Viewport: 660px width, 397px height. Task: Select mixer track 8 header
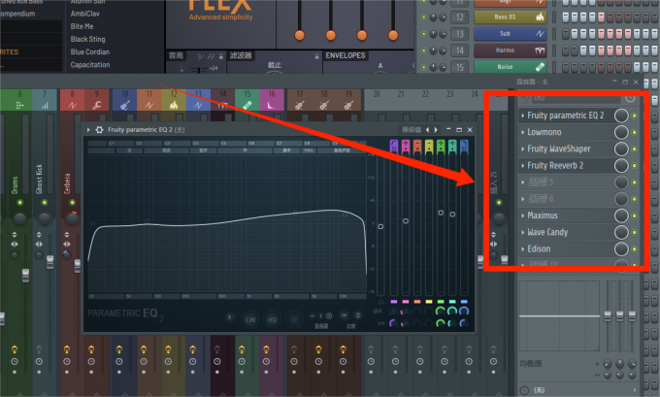[x=73, y=100]
